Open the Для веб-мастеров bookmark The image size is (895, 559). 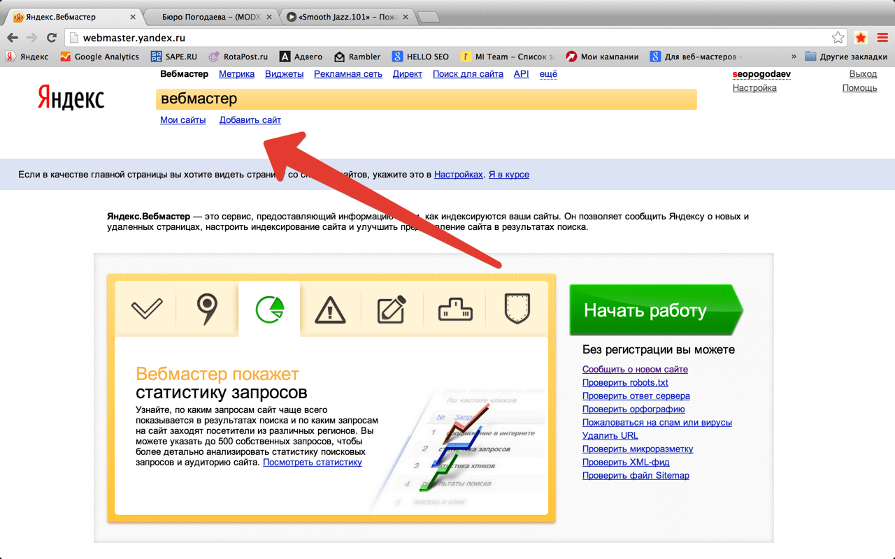click(x=696, y=57)
